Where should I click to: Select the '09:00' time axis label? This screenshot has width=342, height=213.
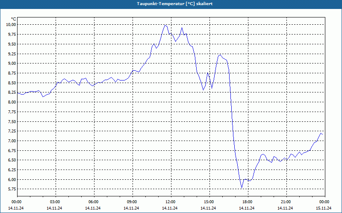pos(132,202)
